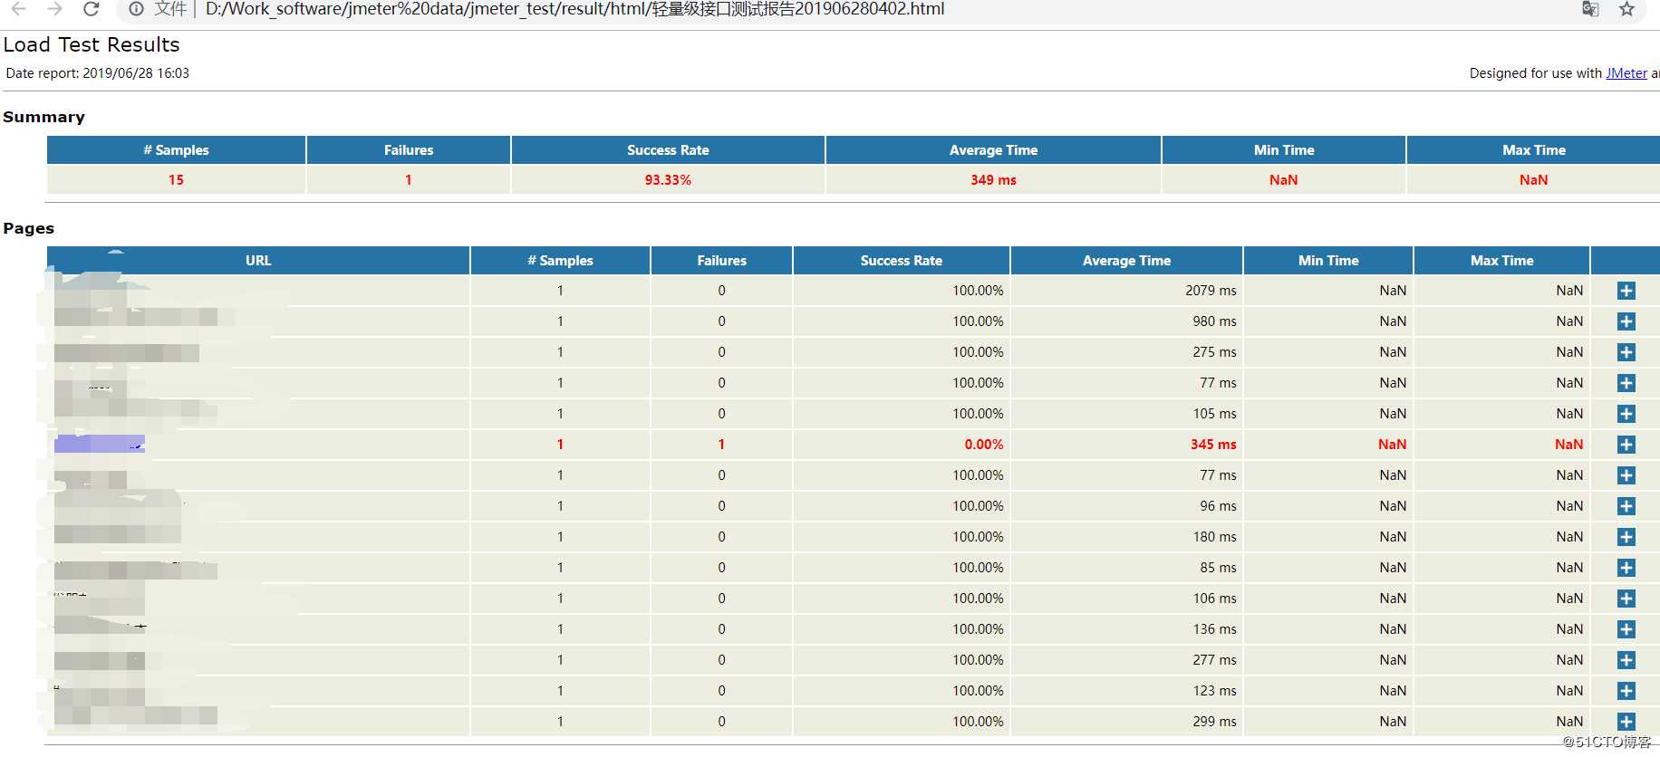Click the Summary Average Time header

(x=993, y=150)
